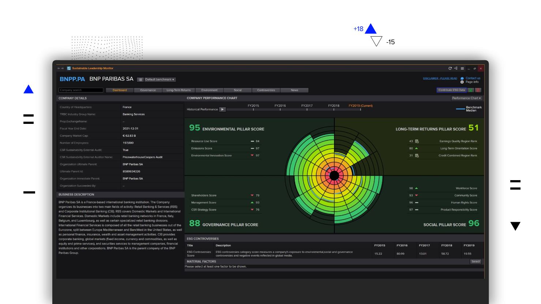Select FY2019 (Current) on the timeline
Image resolution: width=541 pixels, height=304 pixels.
click(361, 106)
